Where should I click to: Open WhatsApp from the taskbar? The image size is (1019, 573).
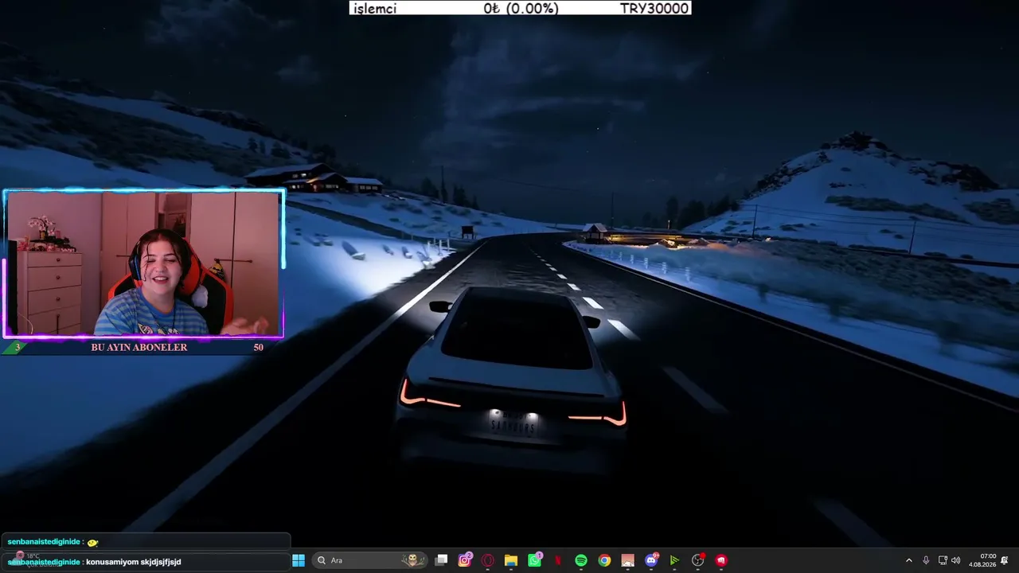[535, 560]
